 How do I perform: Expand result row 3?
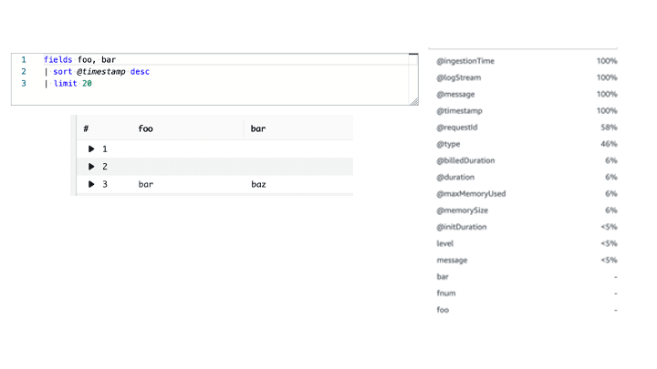pos(91,184)
